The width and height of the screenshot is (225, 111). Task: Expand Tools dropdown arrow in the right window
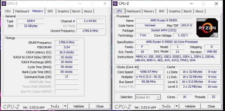pos(176,106)
